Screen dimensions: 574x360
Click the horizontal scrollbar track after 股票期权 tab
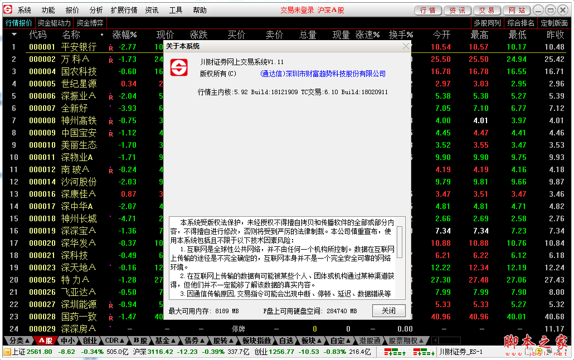[450, 340]
